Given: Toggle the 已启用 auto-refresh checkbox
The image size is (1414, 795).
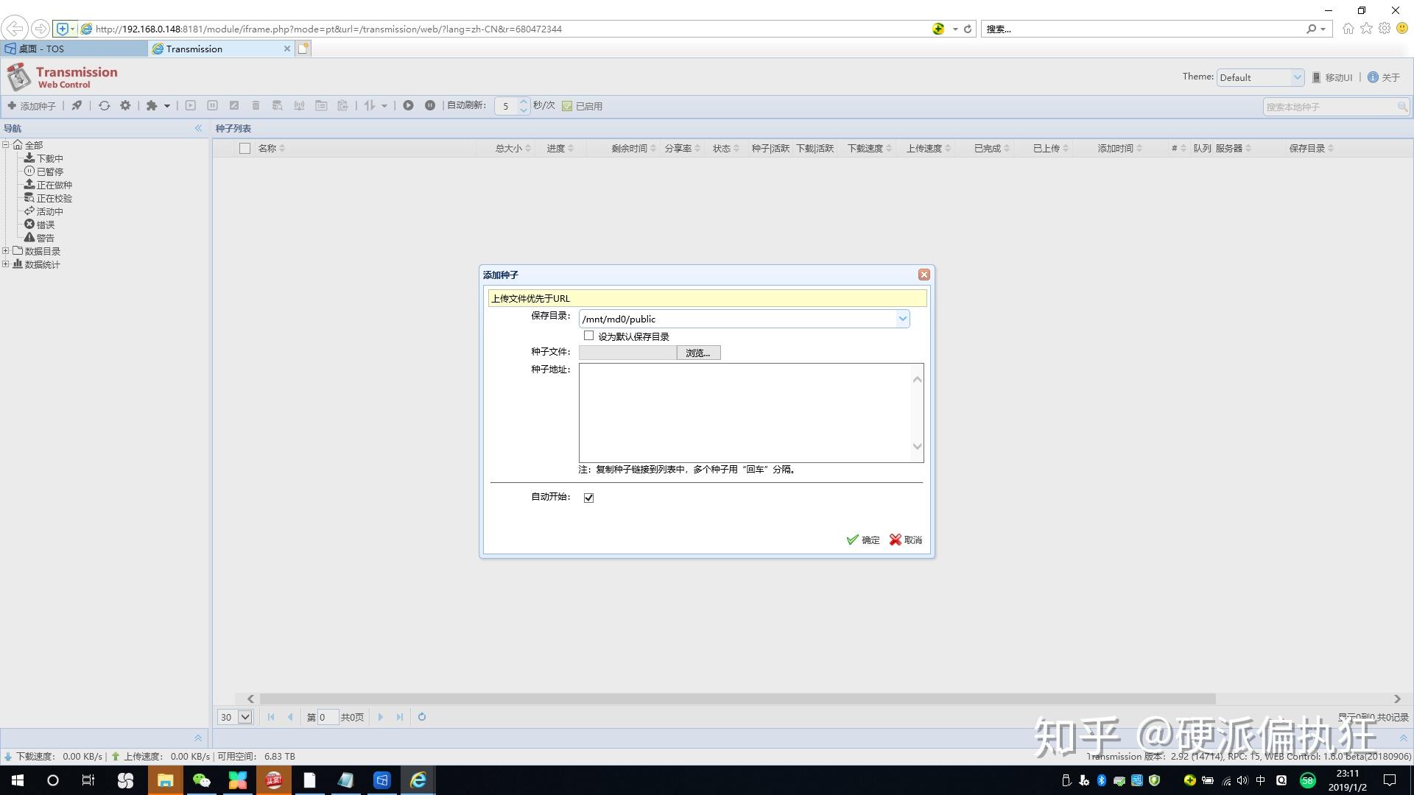Looking at the screenshot, I should [567, 106].
